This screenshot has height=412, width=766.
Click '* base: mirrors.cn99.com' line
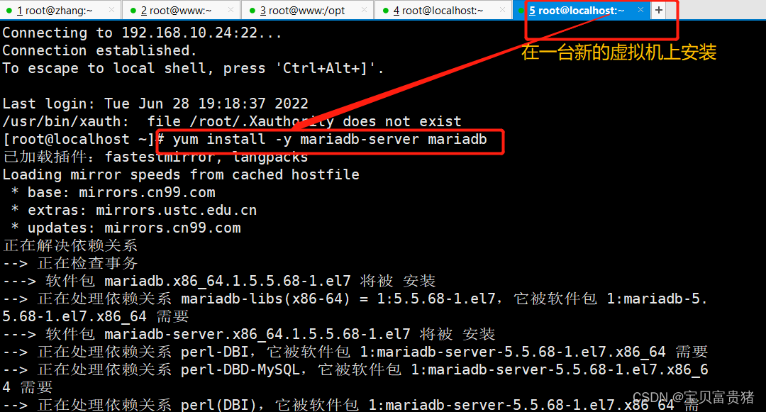click(113, 192)
